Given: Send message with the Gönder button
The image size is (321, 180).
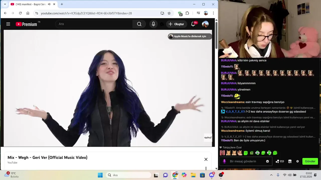Looking at the screenshot, I should coord(310,161).
